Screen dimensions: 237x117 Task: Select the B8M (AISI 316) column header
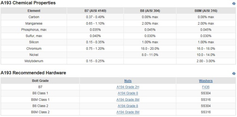[x=206, y=11]
